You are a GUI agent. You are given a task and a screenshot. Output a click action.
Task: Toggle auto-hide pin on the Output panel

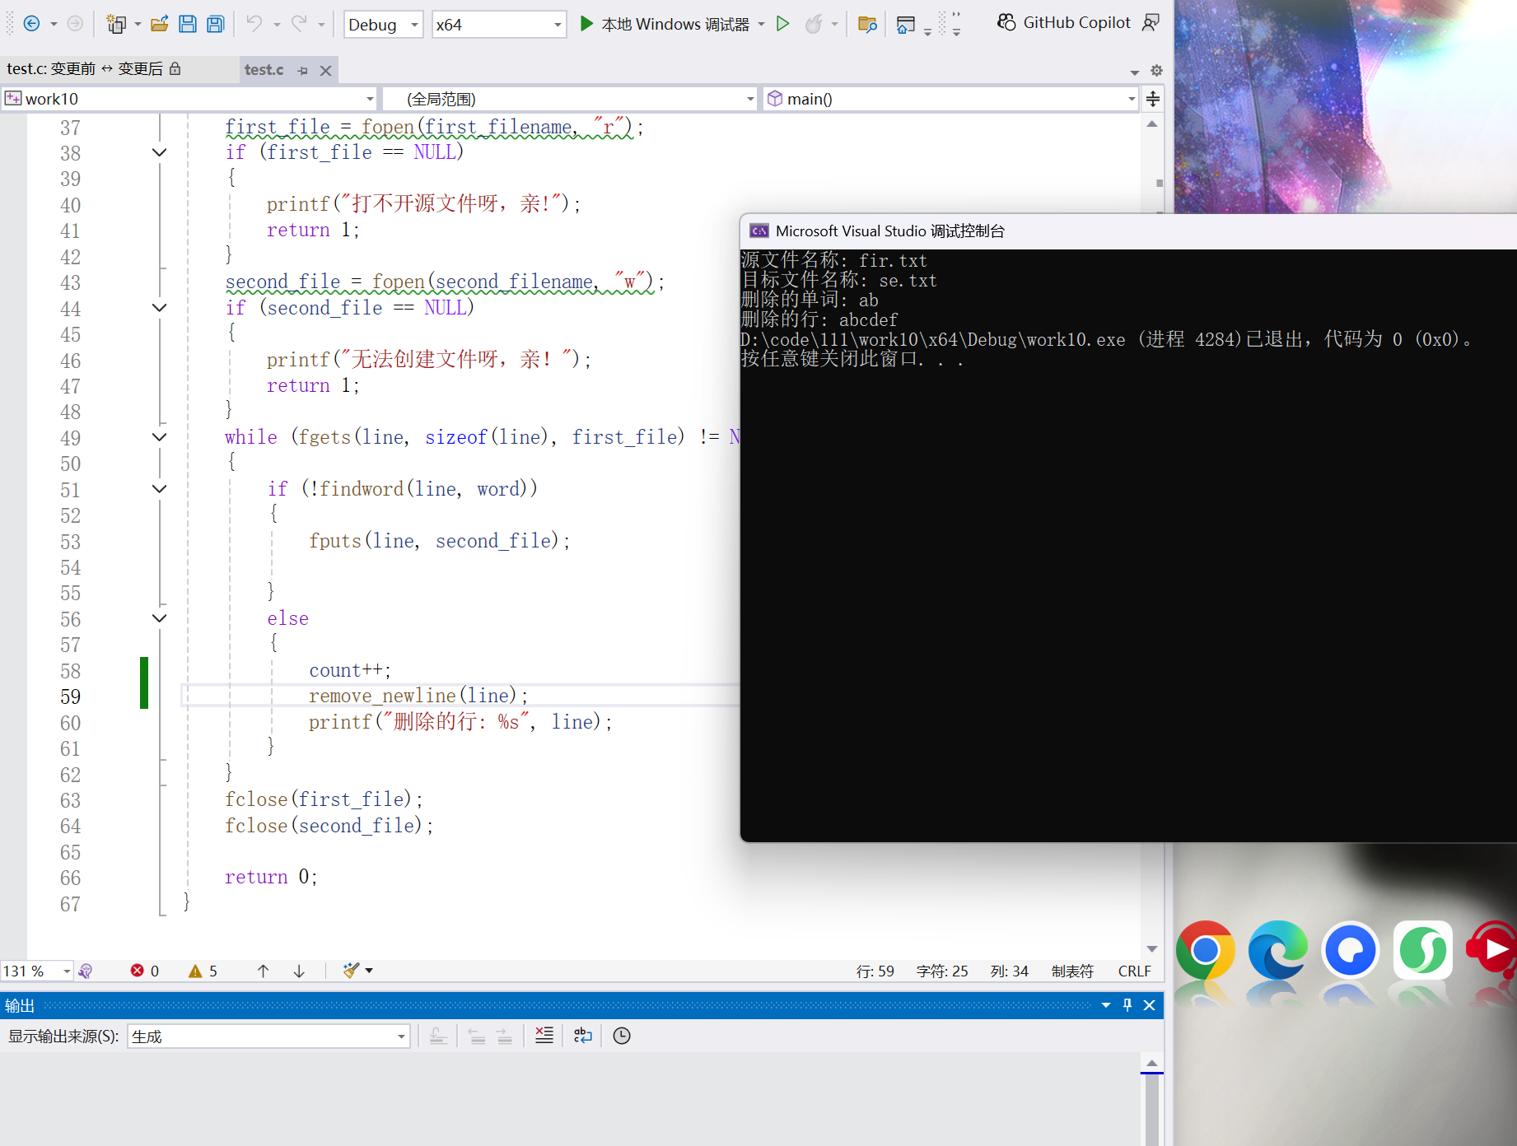click(1127, 1005)
